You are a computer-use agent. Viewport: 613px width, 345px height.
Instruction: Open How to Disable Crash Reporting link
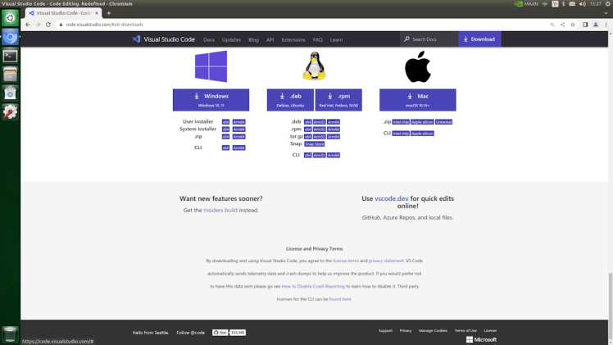[313, 286]
